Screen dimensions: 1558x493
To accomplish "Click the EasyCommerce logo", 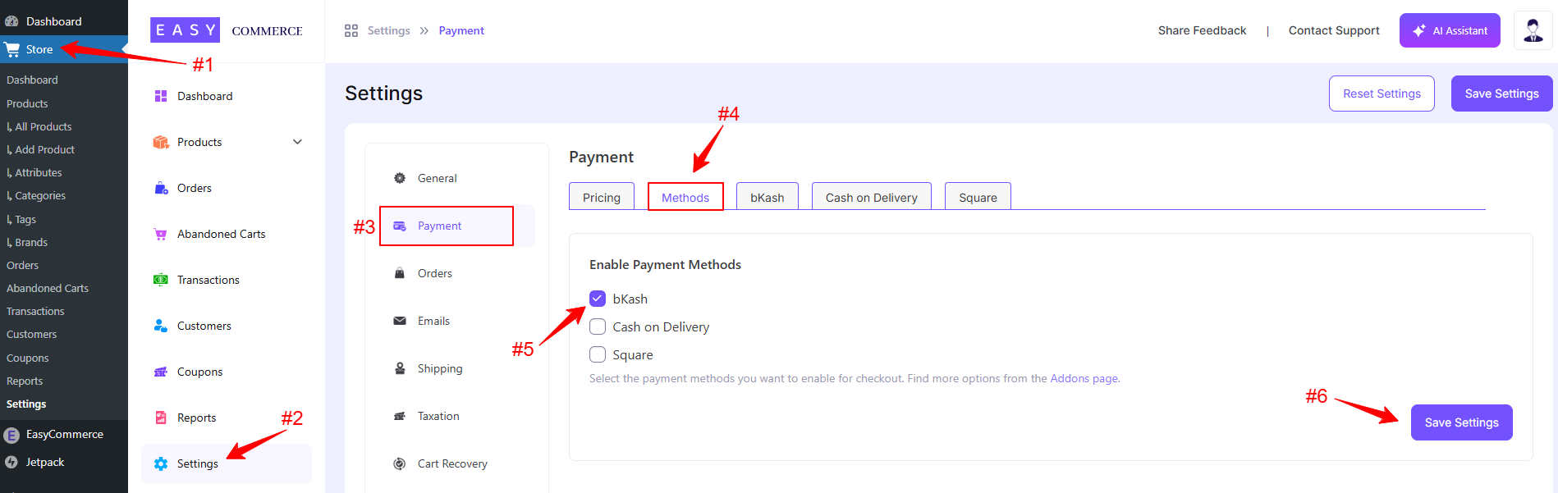I will [x=227, y=30].
